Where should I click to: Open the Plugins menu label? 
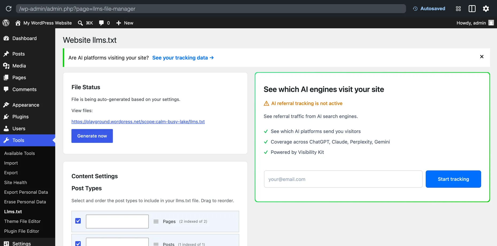pyautogui.click(x=21, y=117)
